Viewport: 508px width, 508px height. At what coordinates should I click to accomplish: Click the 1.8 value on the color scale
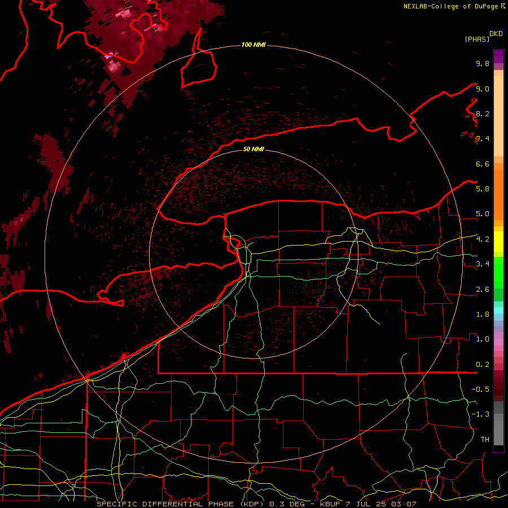pos(483,314)
